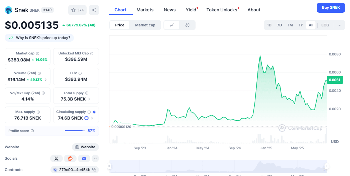Open the Yield tab
The image size is (350, 176).
191,10
